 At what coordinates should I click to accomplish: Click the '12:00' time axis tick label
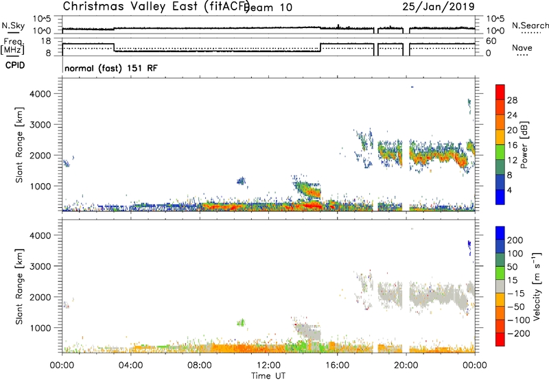coord(268,366)
